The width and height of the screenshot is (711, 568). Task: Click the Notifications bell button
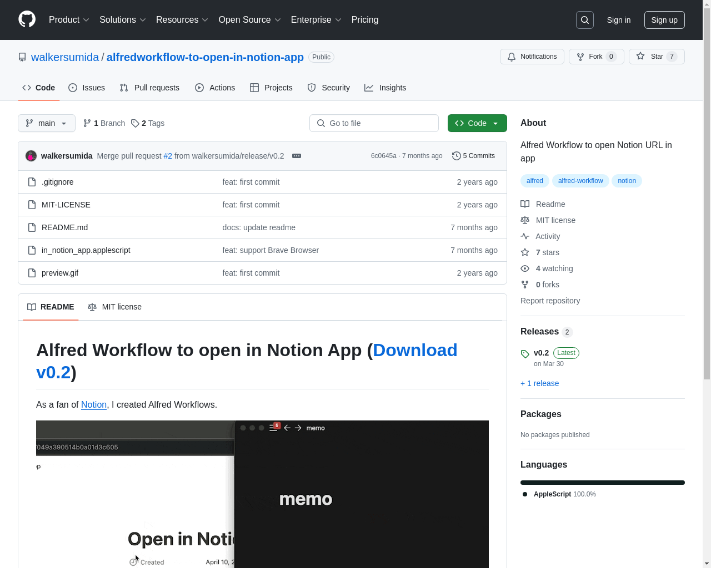tap(532, 57)
